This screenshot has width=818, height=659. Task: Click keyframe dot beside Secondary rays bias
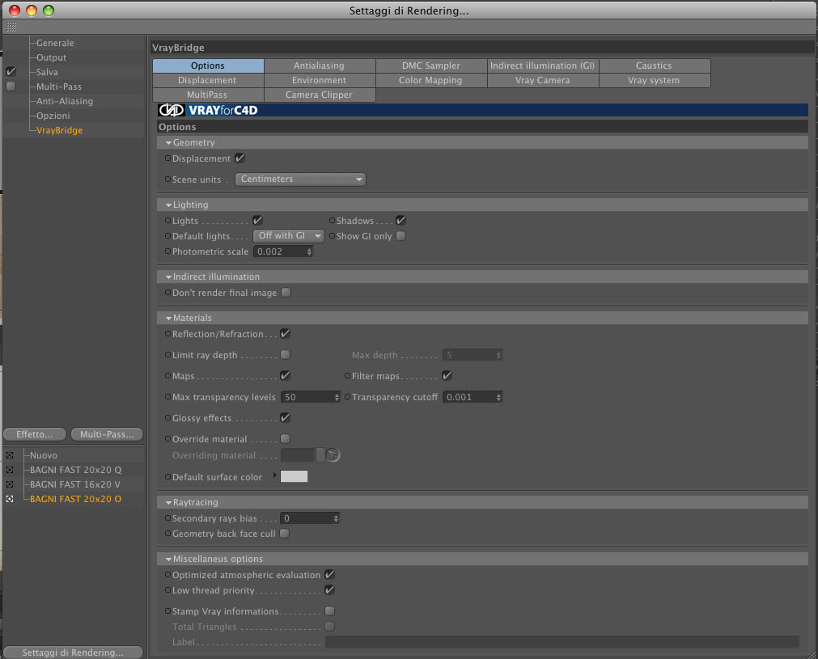pyautogui.click(x=167, y=517)
